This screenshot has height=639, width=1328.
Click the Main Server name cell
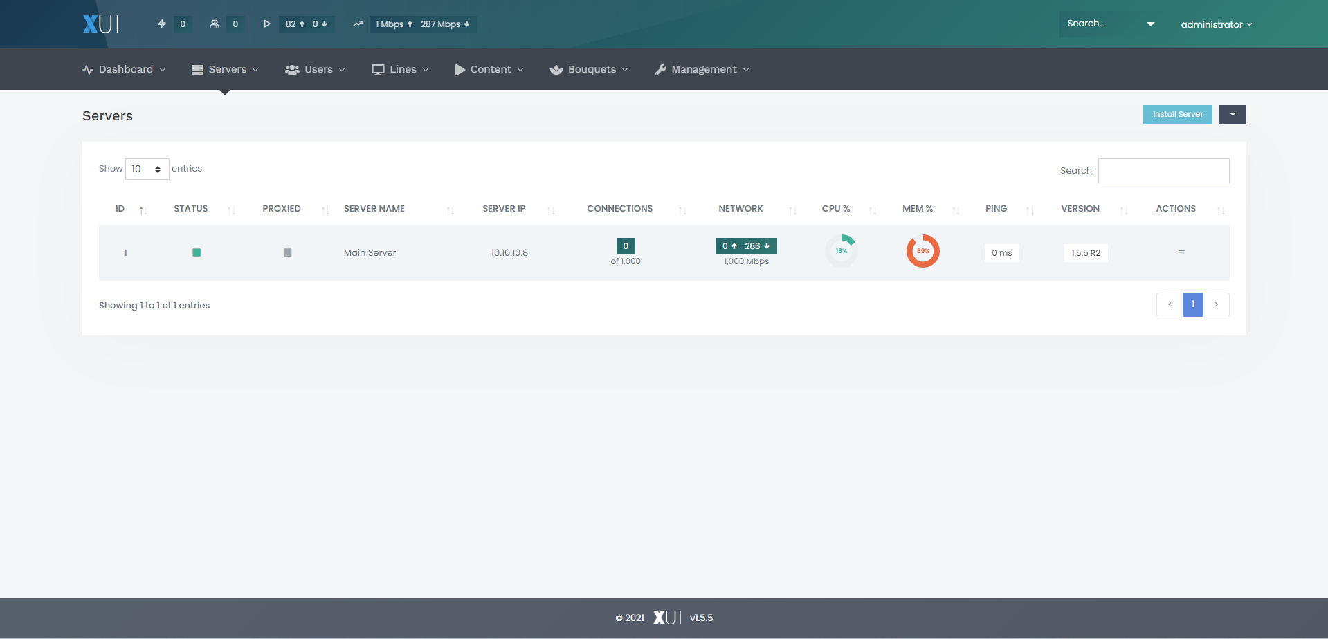click(x=370, y=253)
